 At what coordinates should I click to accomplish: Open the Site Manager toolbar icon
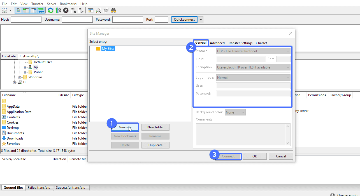(x=4, y=10)
